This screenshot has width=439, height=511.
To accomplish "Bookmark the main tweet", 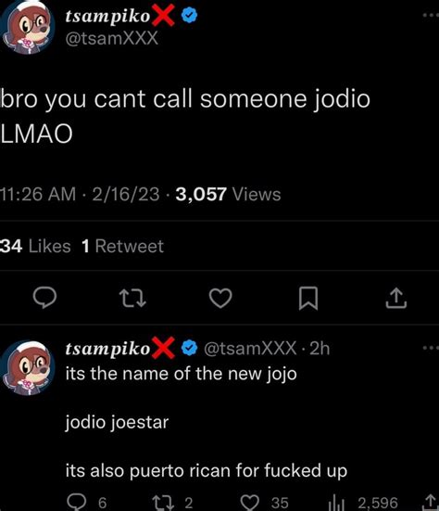I will coord(308,299).
